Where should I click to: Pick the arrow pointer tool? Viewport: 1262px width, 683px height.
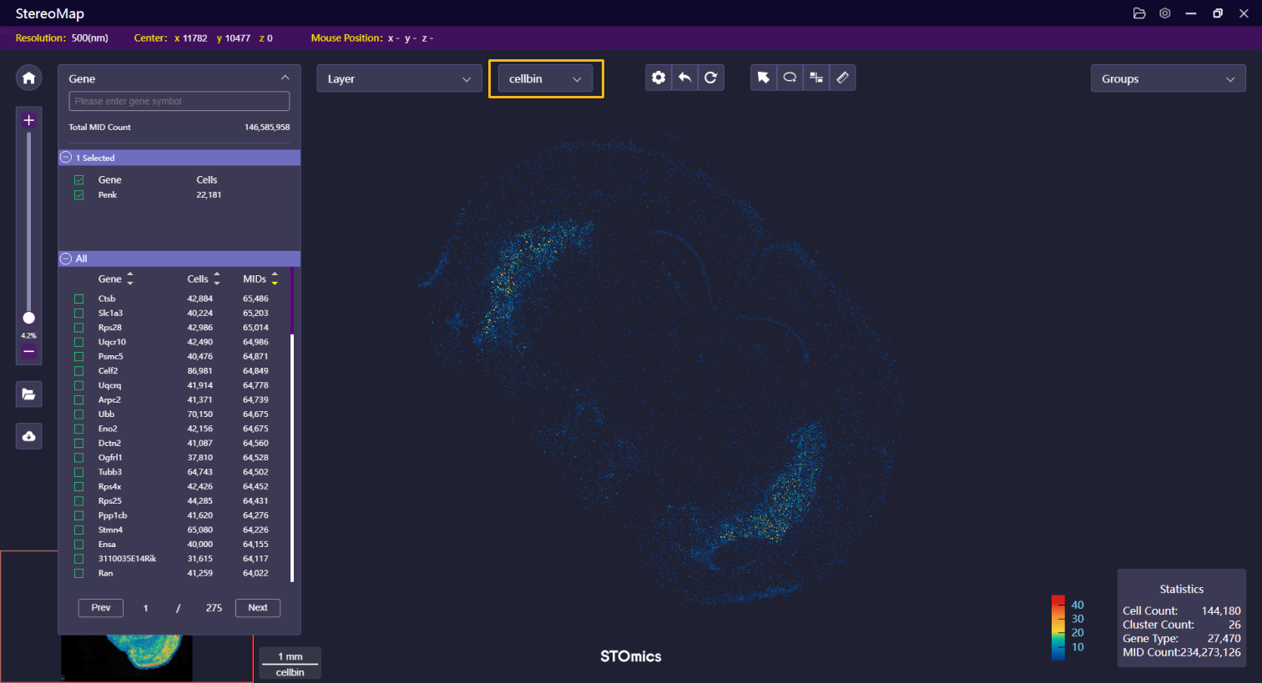pos(763,78)
